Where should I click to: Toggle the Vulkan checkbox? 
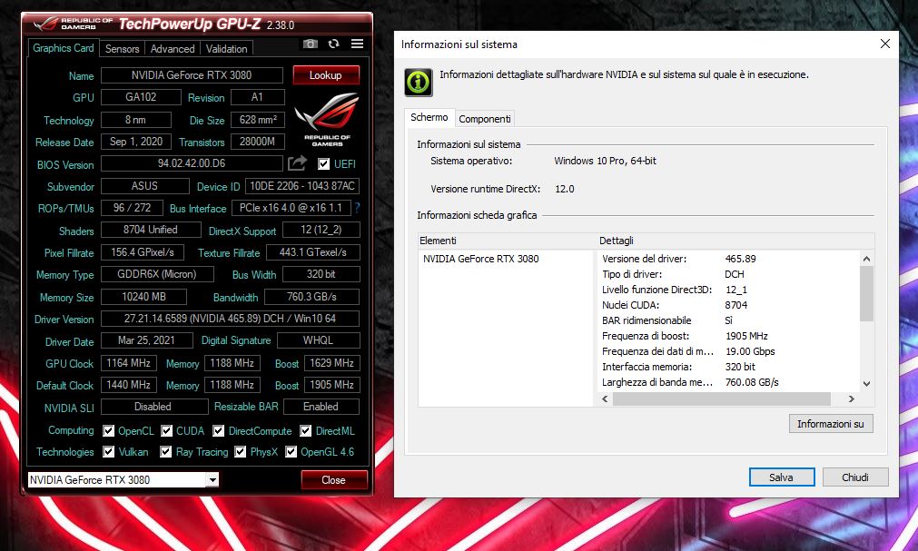(x=108, y=451)
